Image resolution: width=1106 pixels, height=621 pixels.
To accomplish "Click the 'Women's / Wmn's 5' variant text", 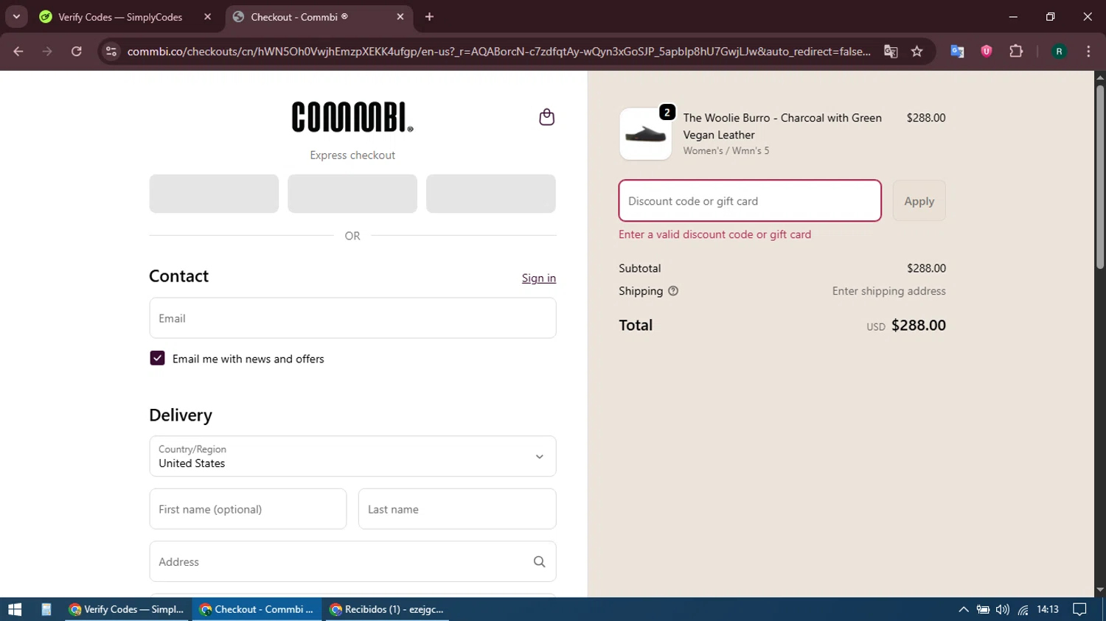I will click(726, 150).
